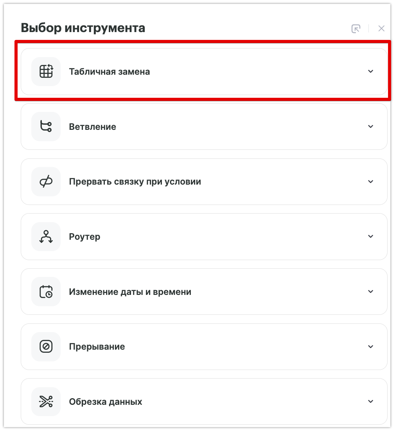
Task: Expand the Обрезка данных chevron
Action: (x=371, y=402)
